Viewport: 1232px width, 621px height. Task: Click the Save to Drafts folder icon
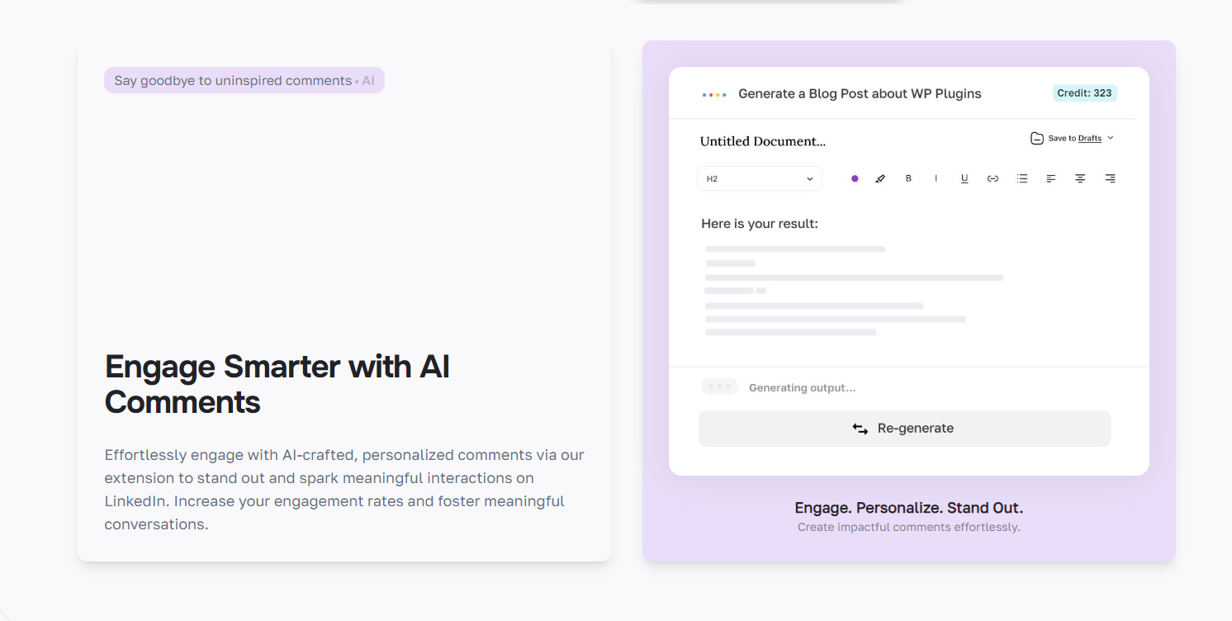[x=1036, y=138]
